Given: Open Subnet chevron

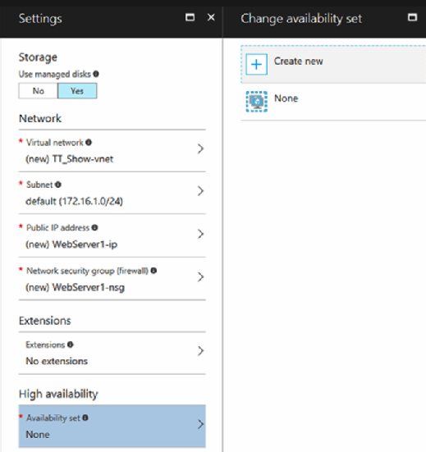Looking at the screenshot, I should click(x=201, y=191).
